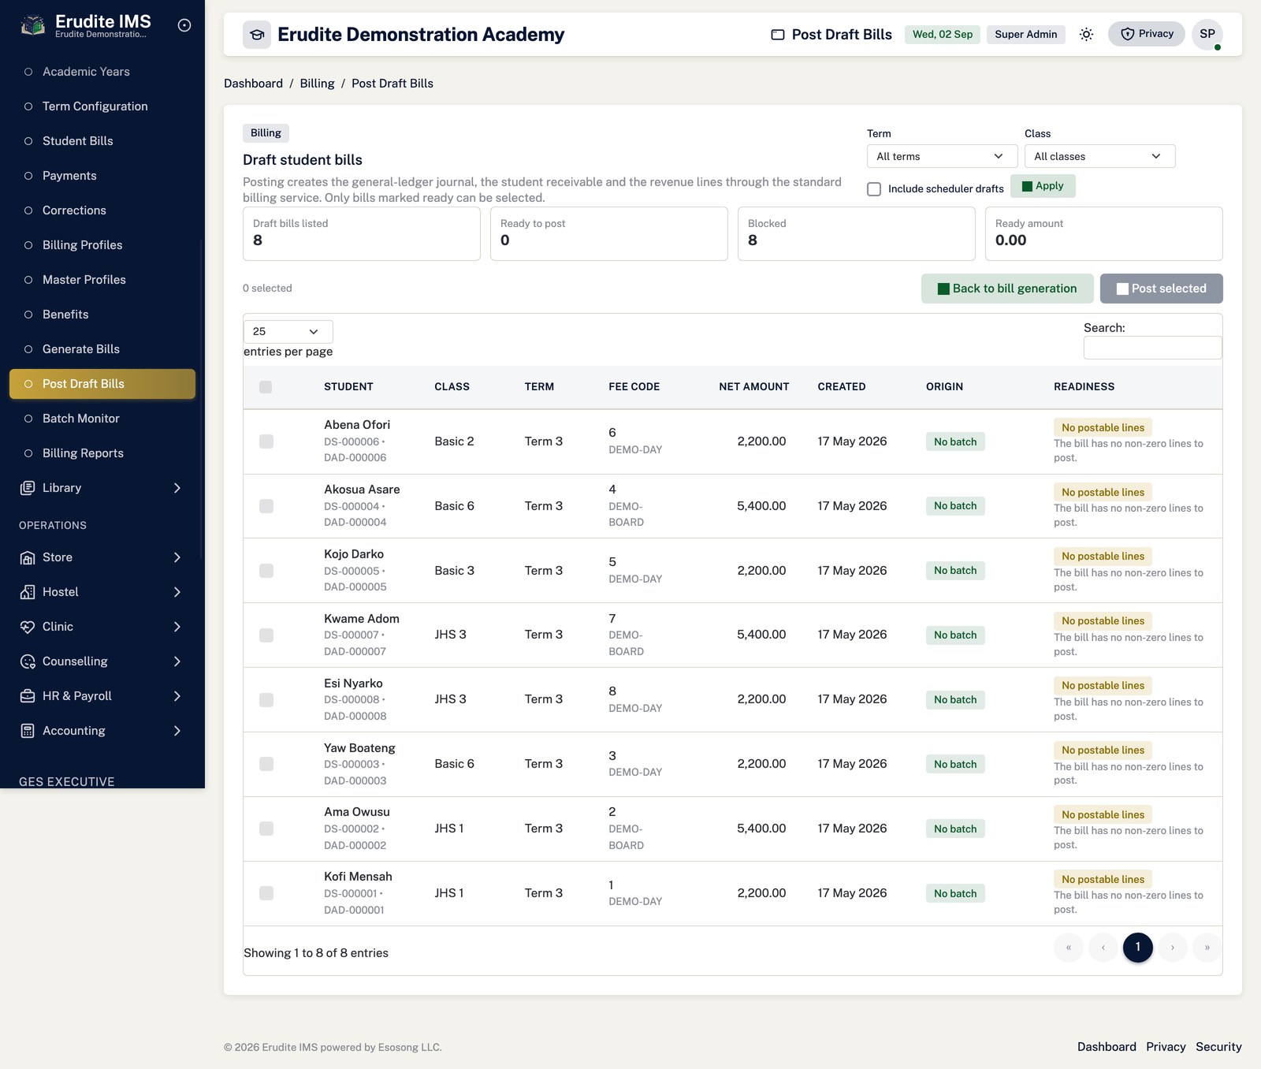Click the Post selected button

(1162, 289)
